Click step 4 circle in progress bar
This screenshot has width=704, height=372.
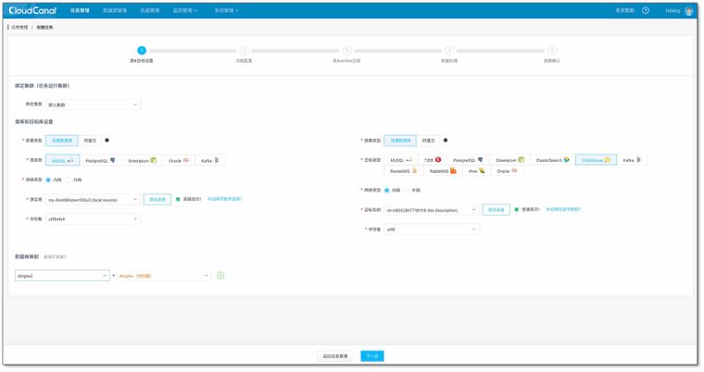(x=449, y=51)
